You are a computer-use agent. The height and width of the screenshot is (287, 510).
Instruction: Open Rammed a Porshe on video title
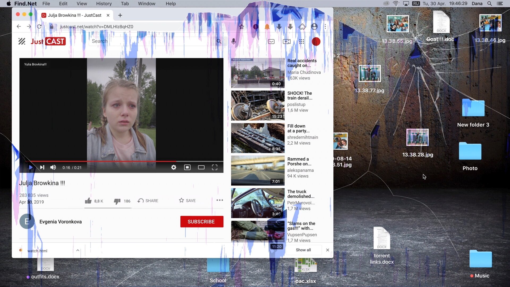coord(299,161)
